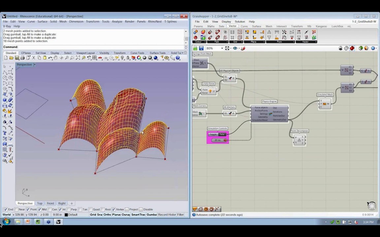The width and height of the screenshot is (380, 237).
Task: Click the 20 ms timer component
Action: (219, 140)
